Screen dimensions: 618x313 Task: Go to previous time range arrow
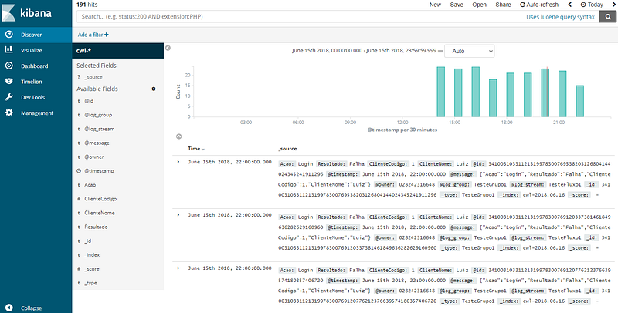[x=570, y=5]
